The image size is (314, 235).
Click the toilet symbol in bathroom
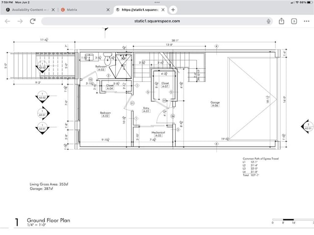pyautogui.click(x=108, y=59)
